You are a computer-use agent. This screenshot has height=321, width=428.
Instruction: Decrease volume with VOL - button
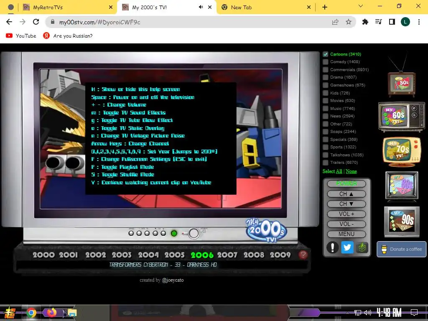pyautogui.click(x=346, y=224)
